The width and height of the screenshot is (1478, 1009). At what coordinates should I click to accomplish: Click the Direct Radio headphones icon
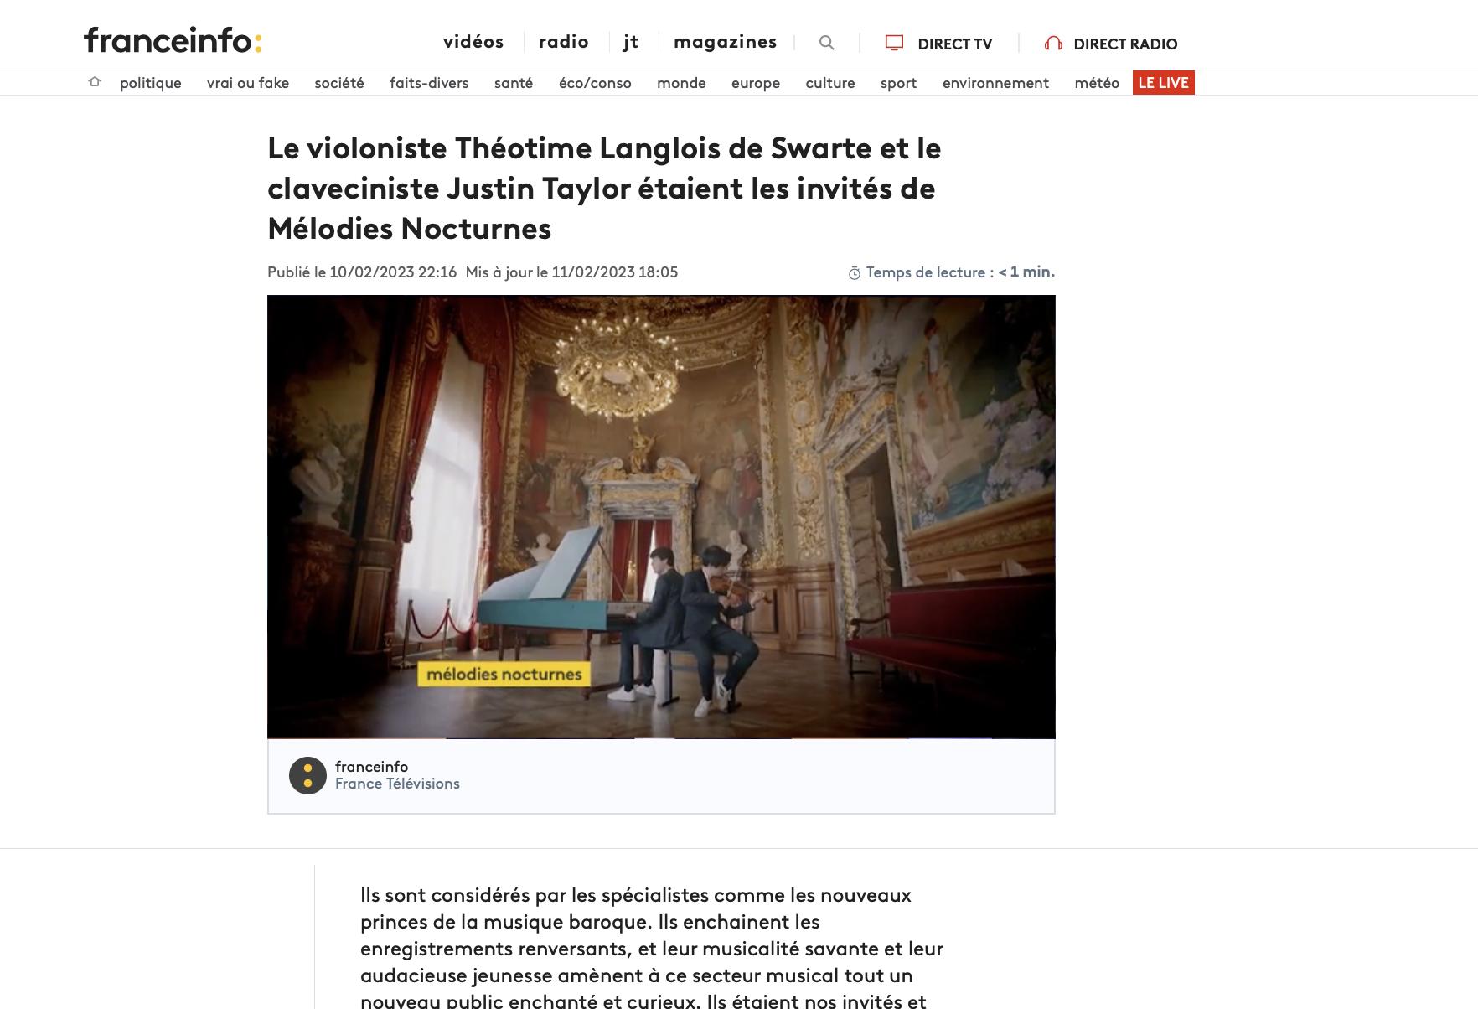point(1053,44)
